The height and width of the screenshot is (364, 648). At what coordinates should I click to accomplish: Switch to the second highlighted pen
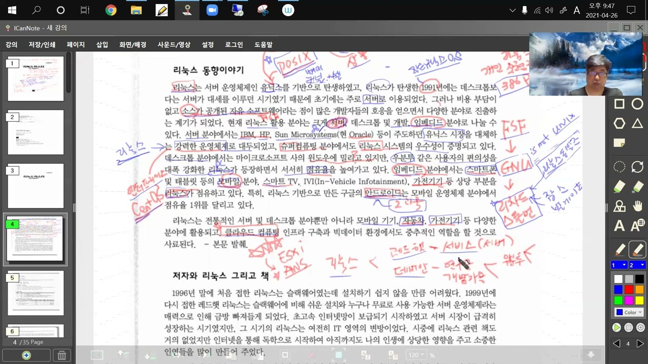point(637,250)
